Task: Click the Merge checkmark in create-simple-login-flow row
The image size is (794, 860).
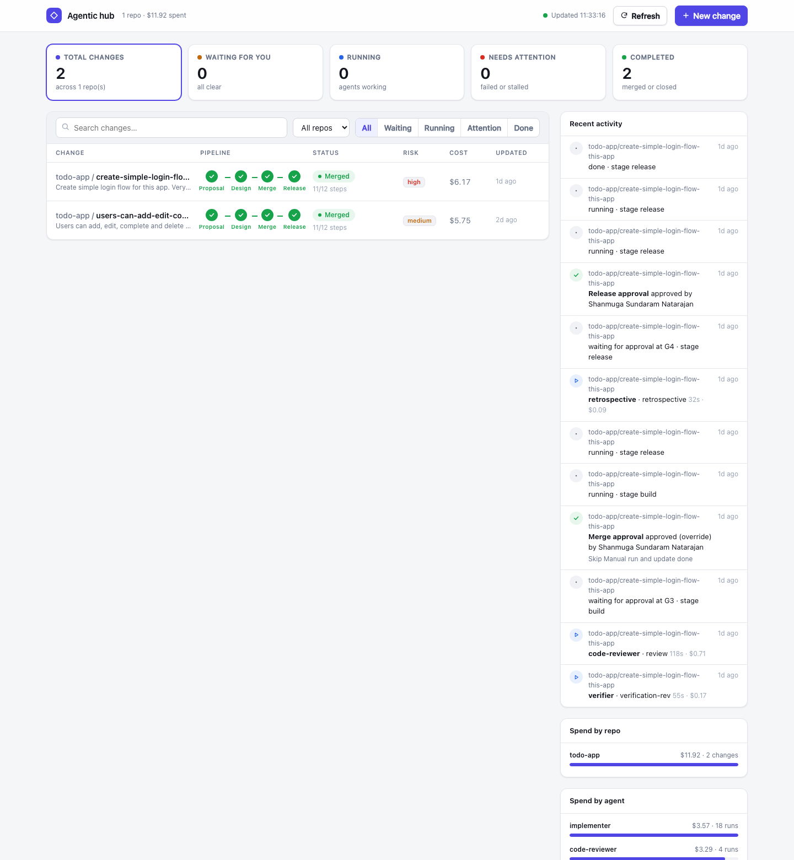Action: point(267,176)
